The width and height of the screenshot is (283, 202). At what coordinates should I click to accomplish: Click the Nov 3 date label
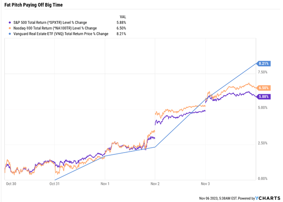pos(205,183)
